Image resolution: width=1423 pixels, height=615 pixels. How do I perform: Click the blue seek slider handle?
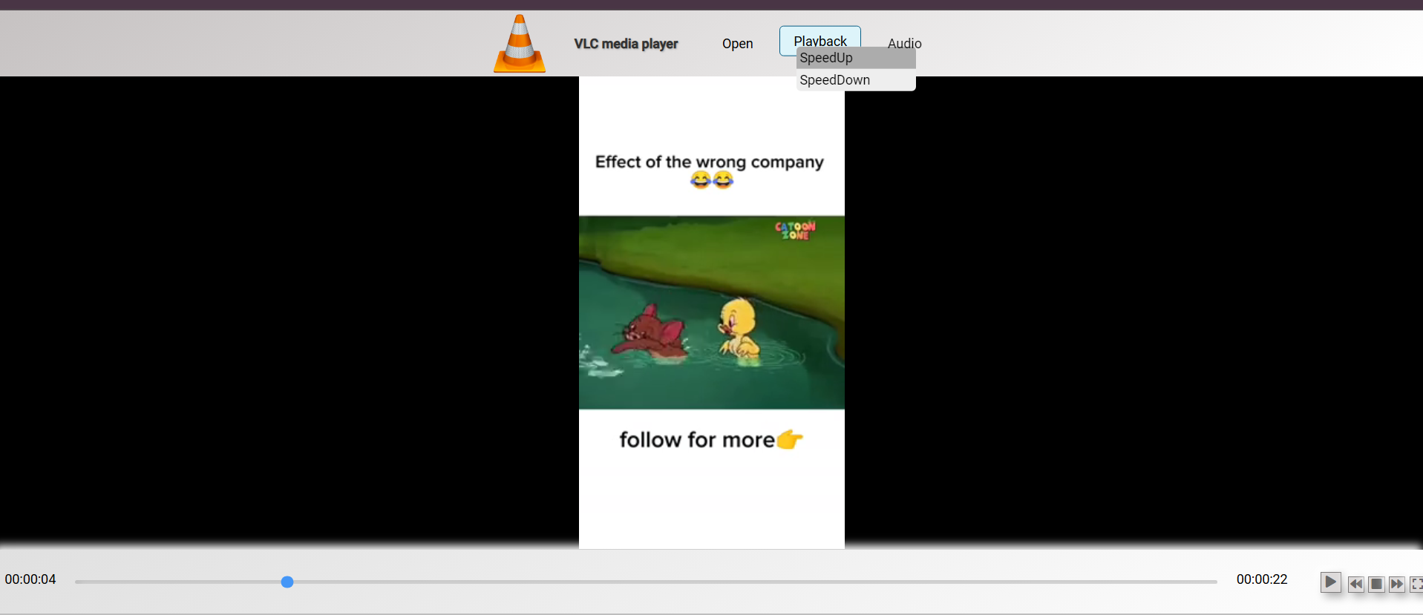[287, 582]
